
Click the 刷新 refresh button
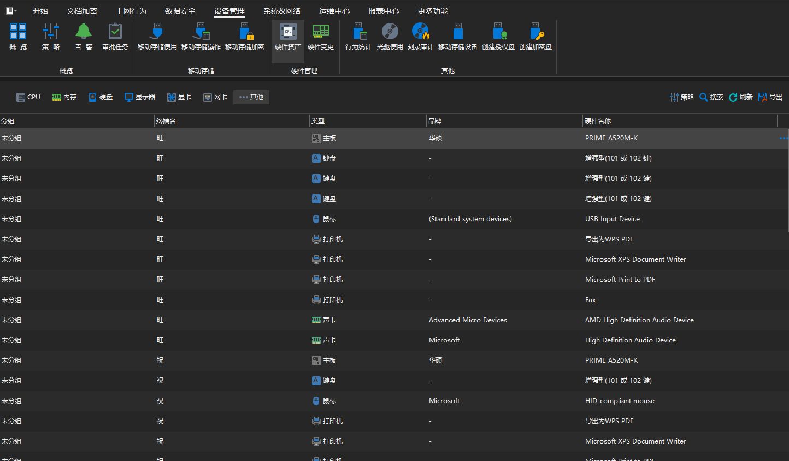tap(741, 97)
